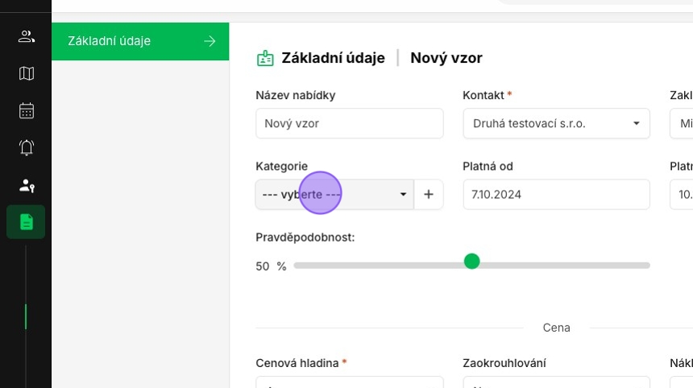Open the map icon in sidebar
This screenshot has height=388, width=693.
[27, 73]
